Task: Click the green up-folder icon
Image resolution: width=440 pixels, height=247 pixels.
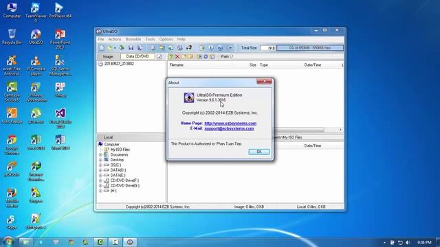Action: (x=171, y=56)
